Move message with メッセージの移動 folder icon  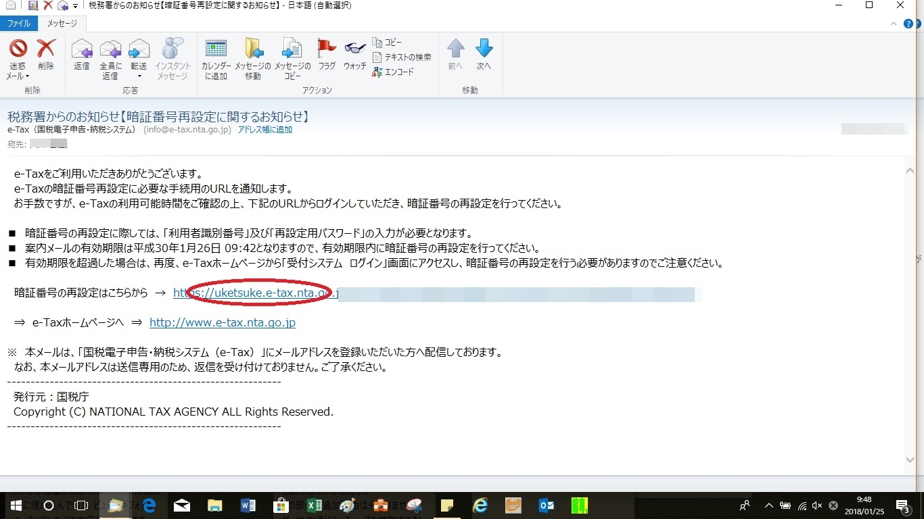[253, 59]
